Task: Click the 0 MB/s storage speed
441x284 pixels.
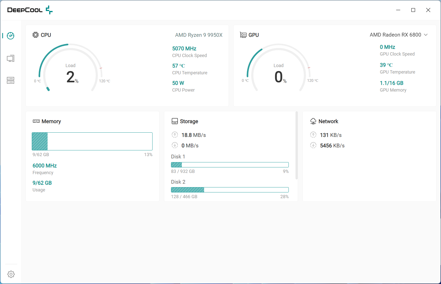Action: coord(190,146)
